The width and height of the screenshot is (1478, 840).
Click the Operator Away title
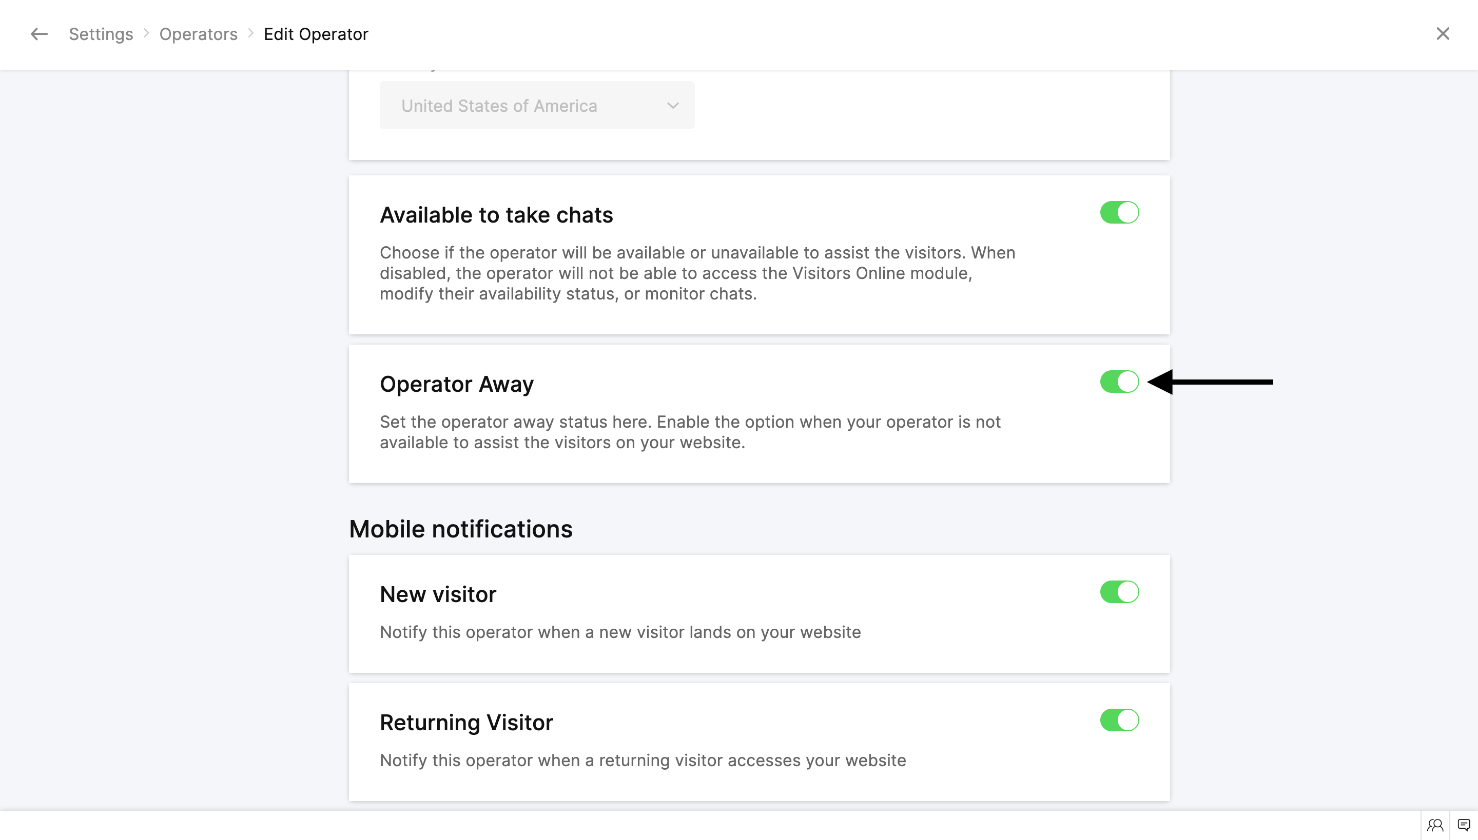[x=456, y=384]
